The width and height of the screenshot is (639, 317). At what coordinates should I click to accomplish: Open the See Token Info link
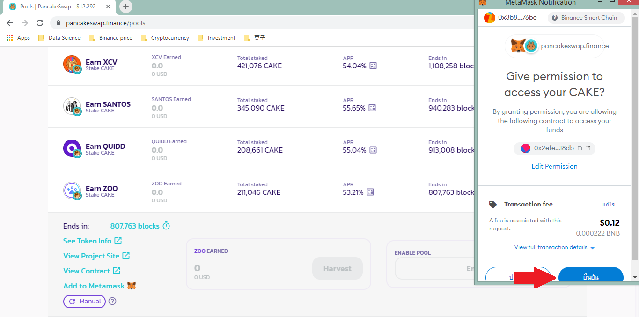(92, 241)
